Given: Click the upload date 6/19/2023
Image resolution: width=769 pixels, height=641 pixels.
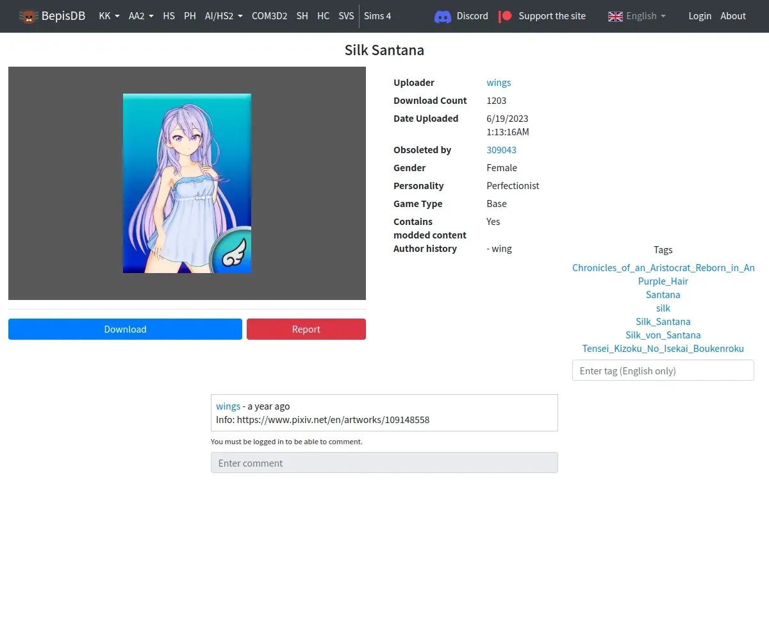Looking at the screenshot, I should (508, 119).
